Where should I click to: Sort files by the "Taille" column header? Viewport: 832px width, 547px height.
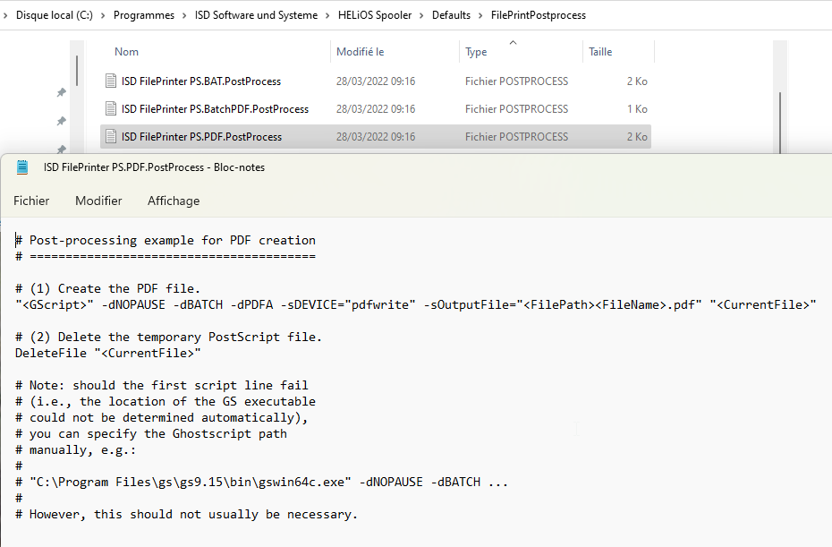click(x=600, y=52)
